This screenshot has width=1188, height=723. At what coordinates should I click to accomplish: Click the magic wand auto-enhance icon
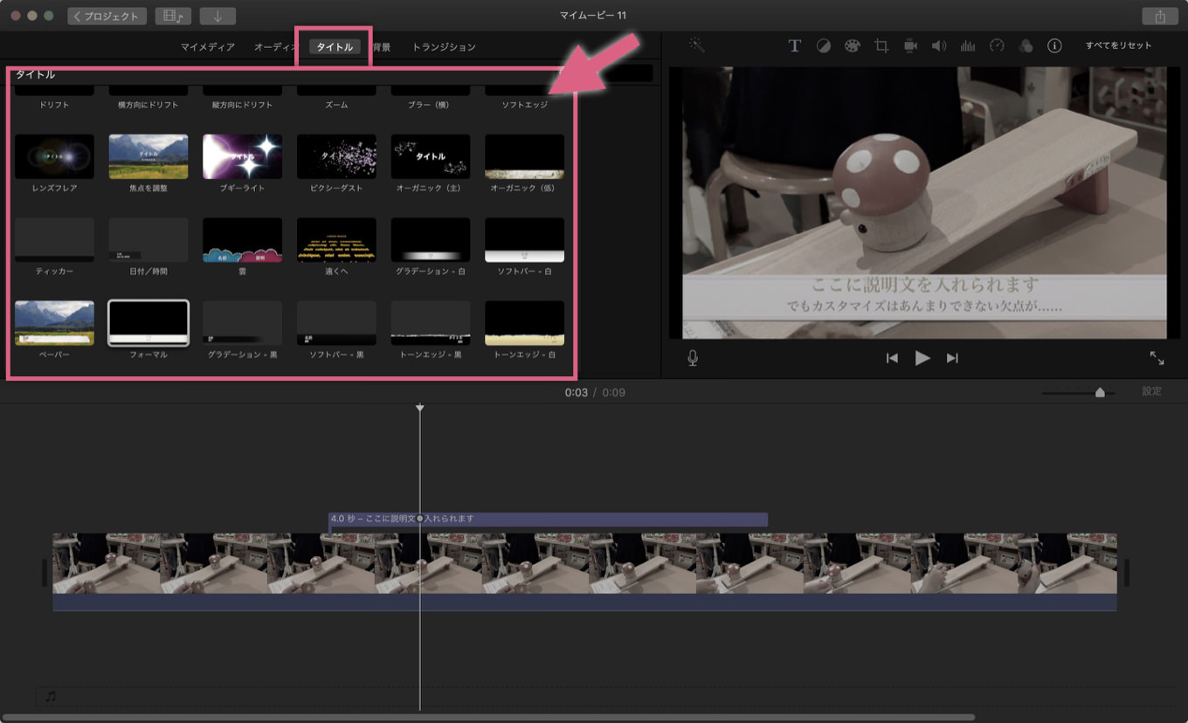[696, 44]
